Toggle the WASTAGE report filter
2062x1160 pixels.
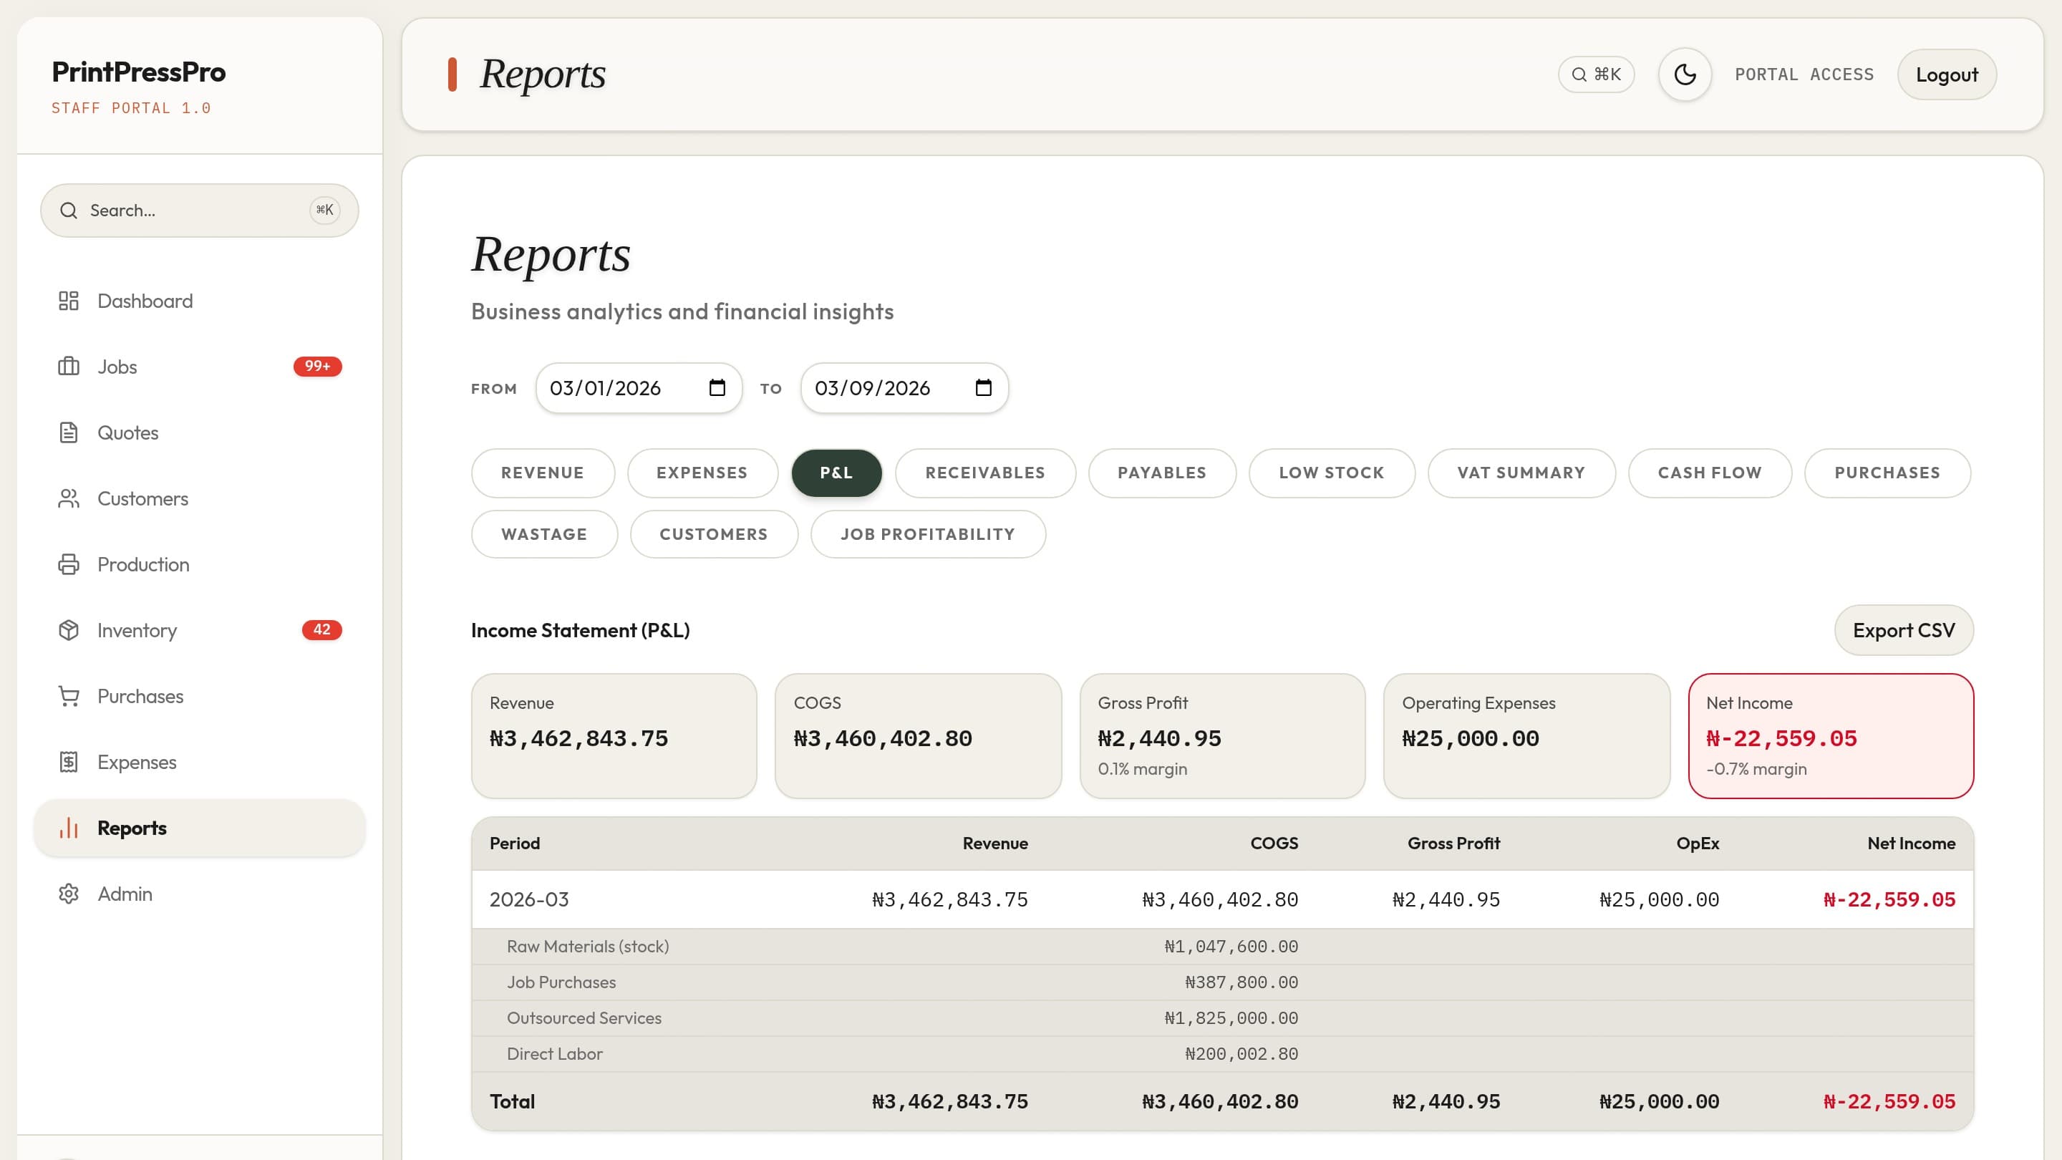[543, 534]
